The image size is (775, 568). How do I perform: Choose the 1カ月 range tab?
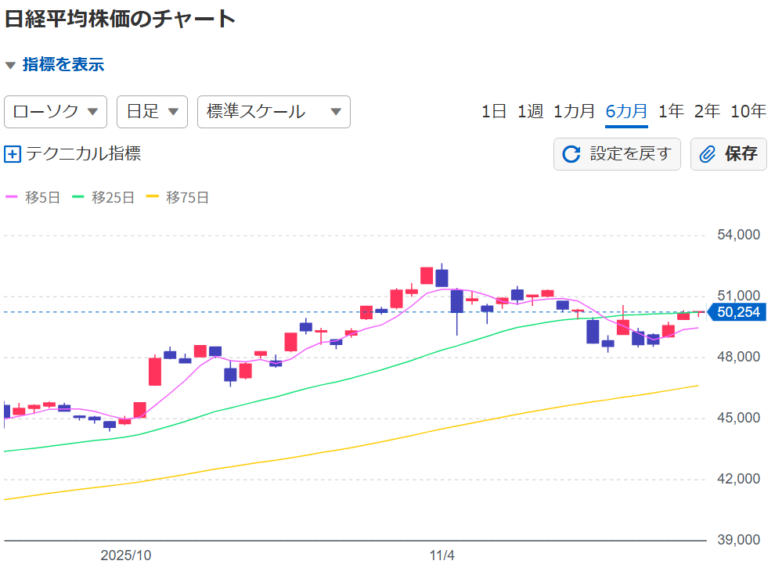pyautogui.click(x=574, y=111)
